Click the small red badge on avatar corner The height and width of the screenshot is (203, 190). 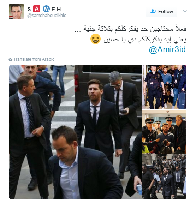point(11,18)
